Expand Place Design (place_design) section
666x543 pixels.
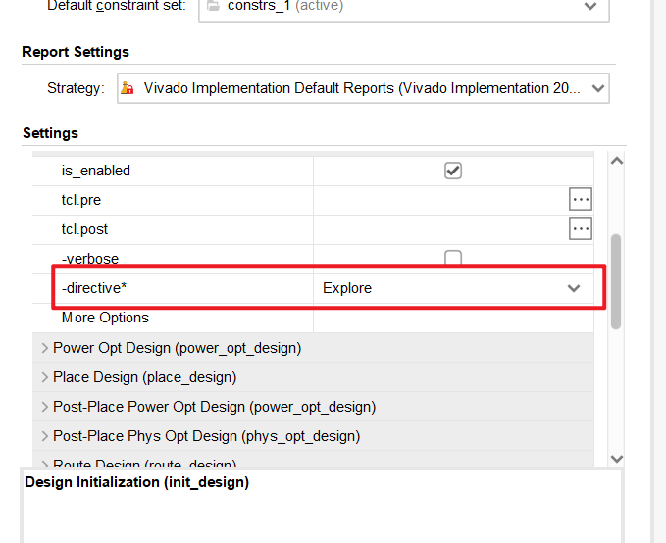[x=44, y=377]
